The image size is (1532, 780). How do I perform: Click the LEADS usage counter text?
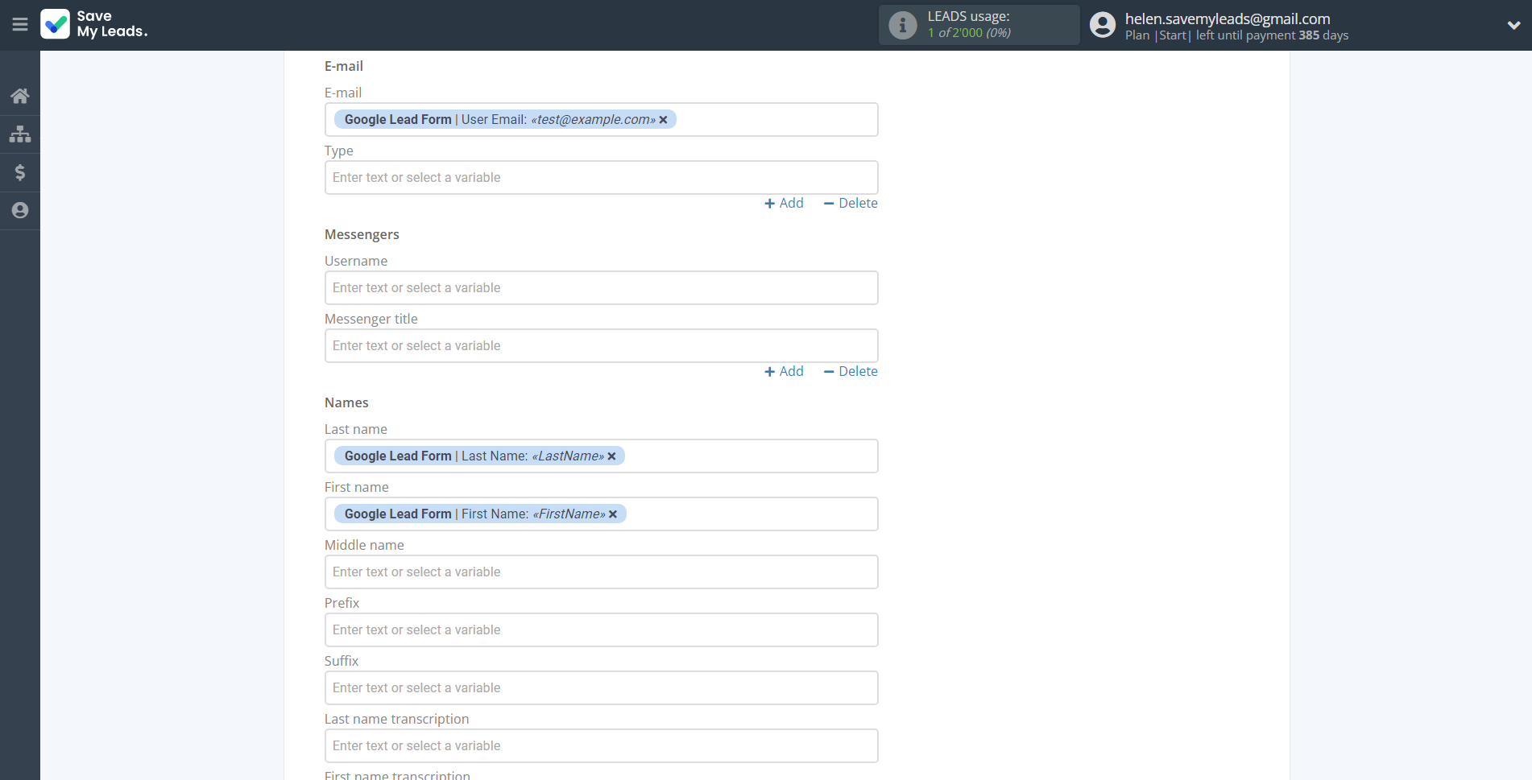click(969, 32)
